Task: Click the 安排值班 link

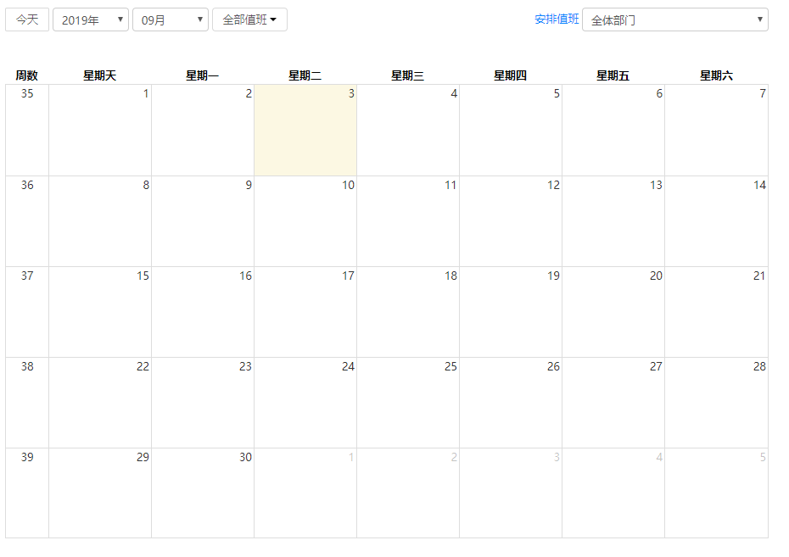Action: pos(557,19)
